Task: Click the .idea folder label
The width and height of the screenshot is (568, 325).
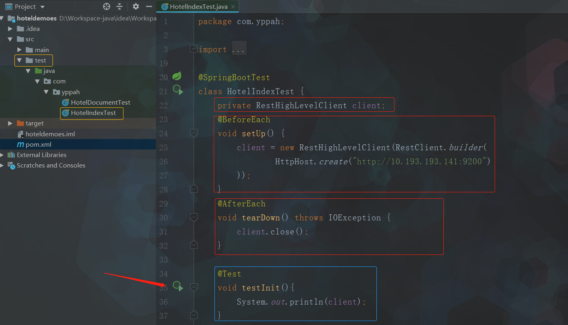Action: [32, 29]
